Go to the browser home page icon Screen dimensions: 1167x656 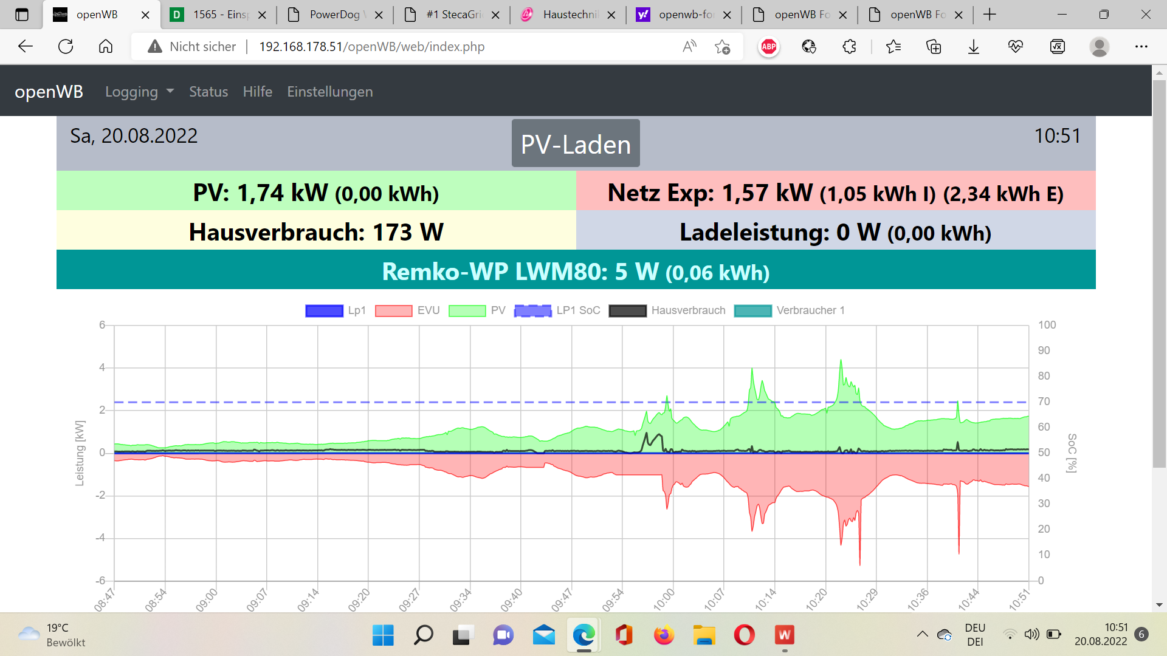click(x=106, y=47)
